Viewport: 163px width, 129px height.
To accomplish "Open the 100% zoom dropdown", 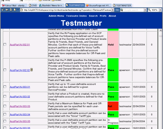I will (x=160, y=10).
